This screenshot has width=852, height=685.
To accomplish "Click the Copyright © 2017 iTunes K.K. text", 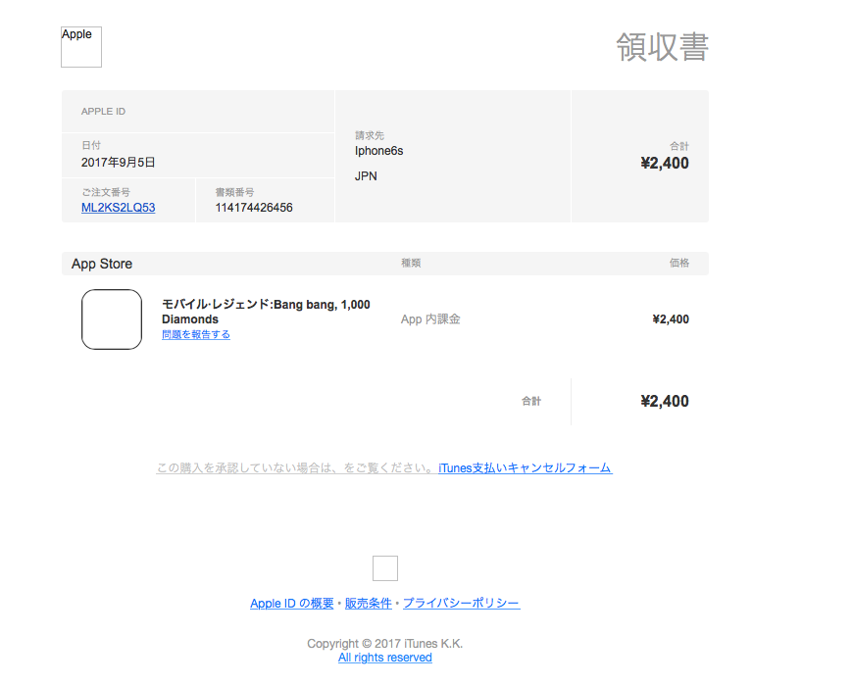I will [385, 644].
